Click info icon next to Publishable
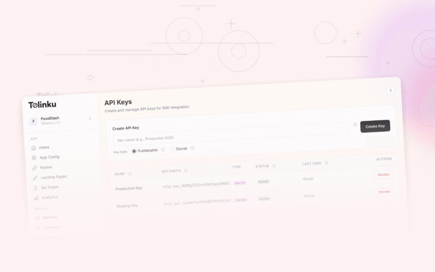This screenshot has height=272, width=435. [163, 150]
